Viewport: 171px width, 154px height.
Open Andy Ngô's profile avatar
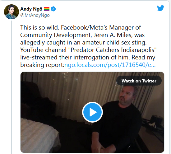coord(12,12)
